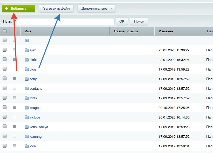Open the row actions menu for ajax
Viewport: 213px width, 153px height.
click(x=15, y=50)
